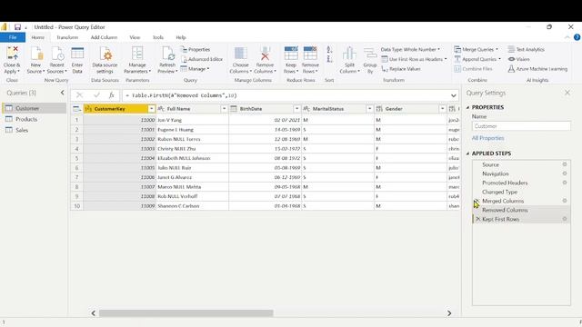582x327 pixels.
Task: Switch to the Help tab
Action: pyautogui.click(x=181, y=37)
